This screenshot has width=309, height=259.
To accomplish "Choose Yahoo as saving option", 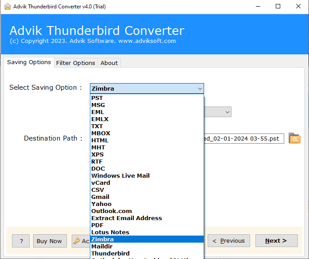I will click(147, 204).
